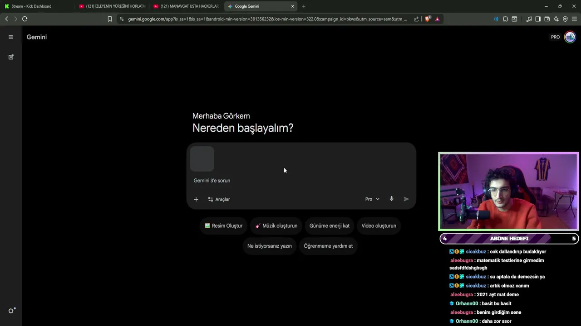Viewport: 581px width, 326px height.
Task: Click the blue audio playing indicator icon
Action: [496, 19]
